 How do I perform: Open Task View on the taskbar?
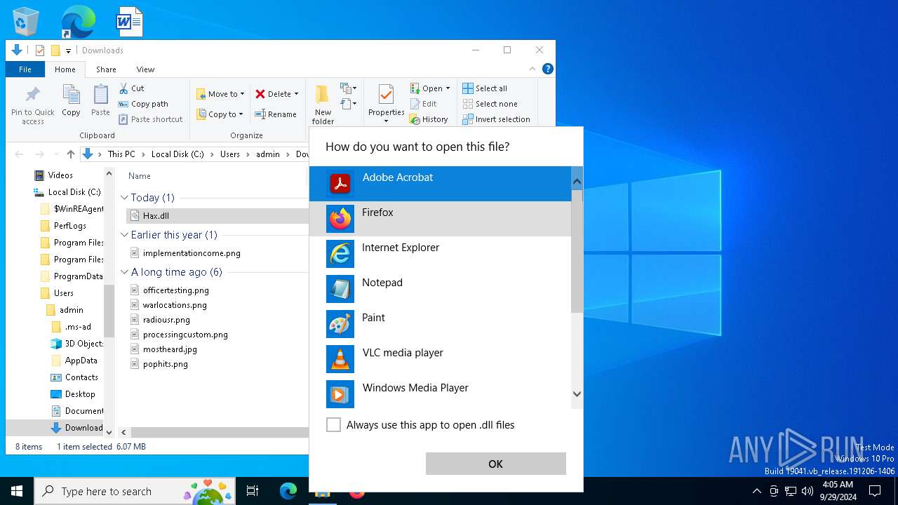[253, 491]
